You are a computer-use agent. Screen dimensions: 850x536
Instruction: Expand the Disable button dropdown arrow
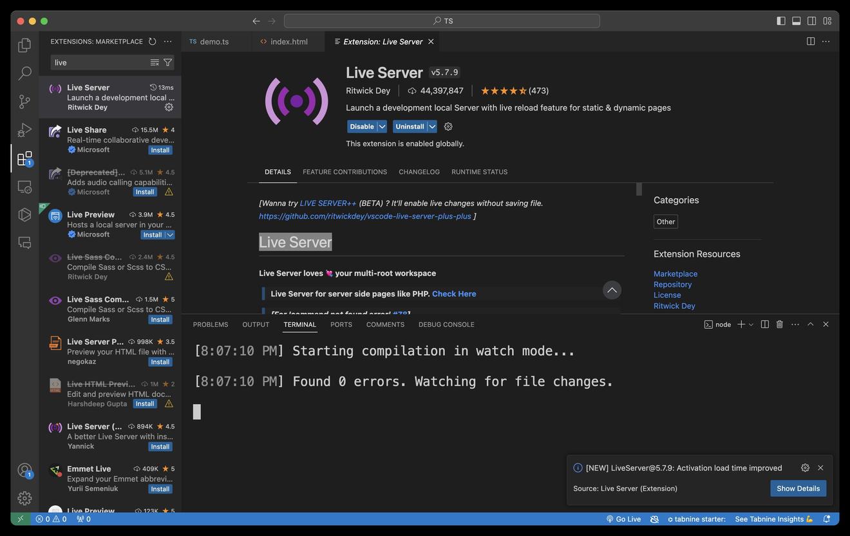382,127
